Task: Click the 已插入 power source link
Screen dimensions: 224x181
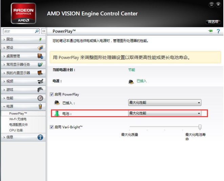Action: (141, 81)
